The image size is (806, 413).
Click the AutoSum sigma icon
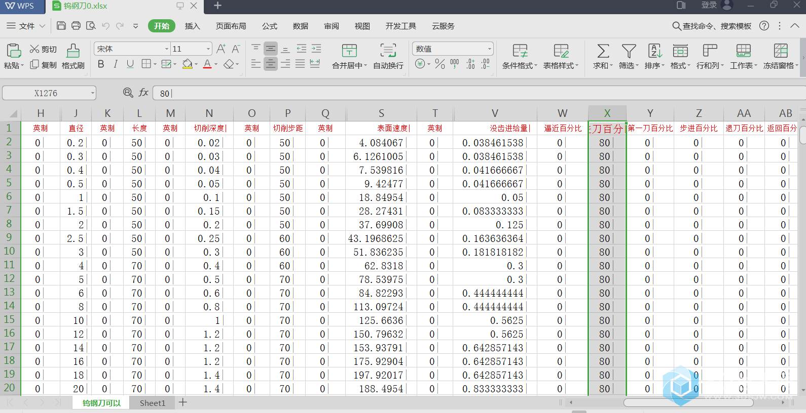pos(603,51)
